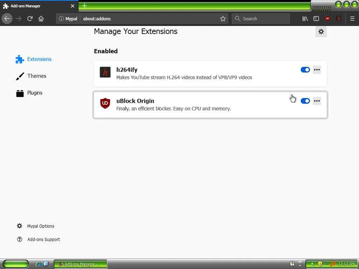Image resolution: width=359 pixels, height=269 pixels.
Task: Open h264ify extension details
Action: click(x=210, y=74)
